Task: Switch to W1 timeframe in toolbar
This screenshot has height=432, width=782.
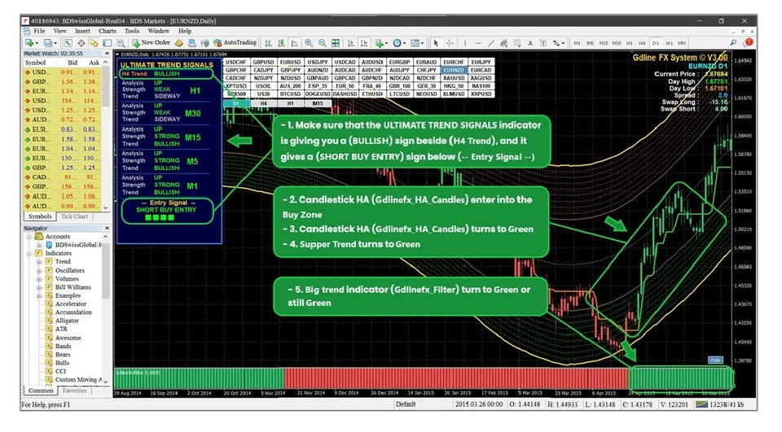Action: pyautogui.click(x=669, y=43)
